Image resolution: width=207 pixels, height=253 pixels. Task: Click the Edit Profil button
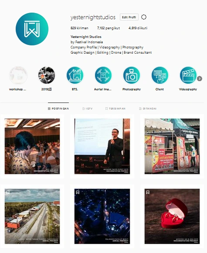129,17
